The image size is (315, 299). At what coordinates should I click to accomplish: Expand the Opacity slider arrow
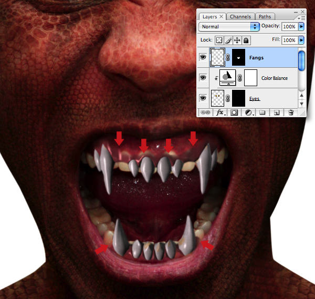point(301,26)
